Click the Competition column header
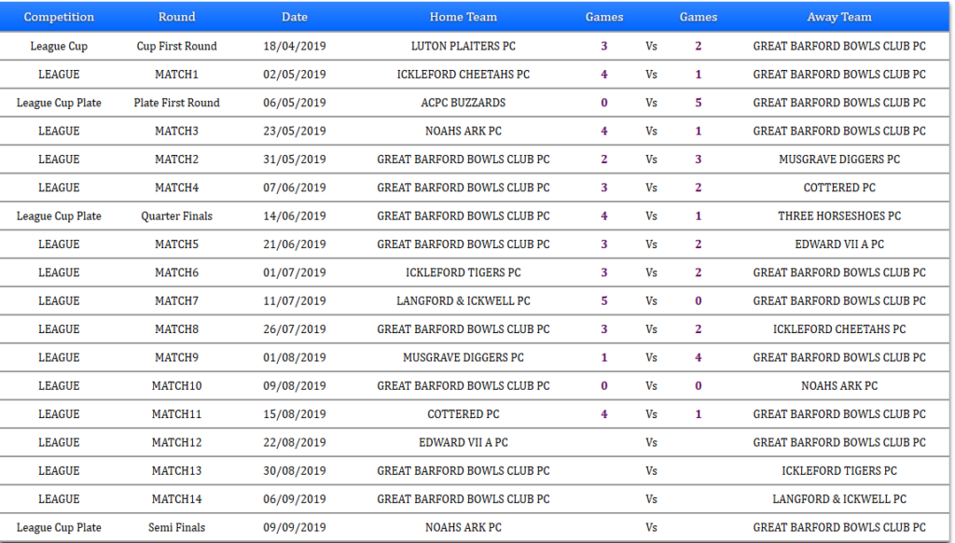This screenshot has height=543, width=955. 59,17
